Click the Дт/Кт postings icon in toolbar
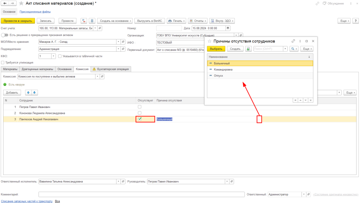Screen dimensions: 362x203 tap(84, 21)
